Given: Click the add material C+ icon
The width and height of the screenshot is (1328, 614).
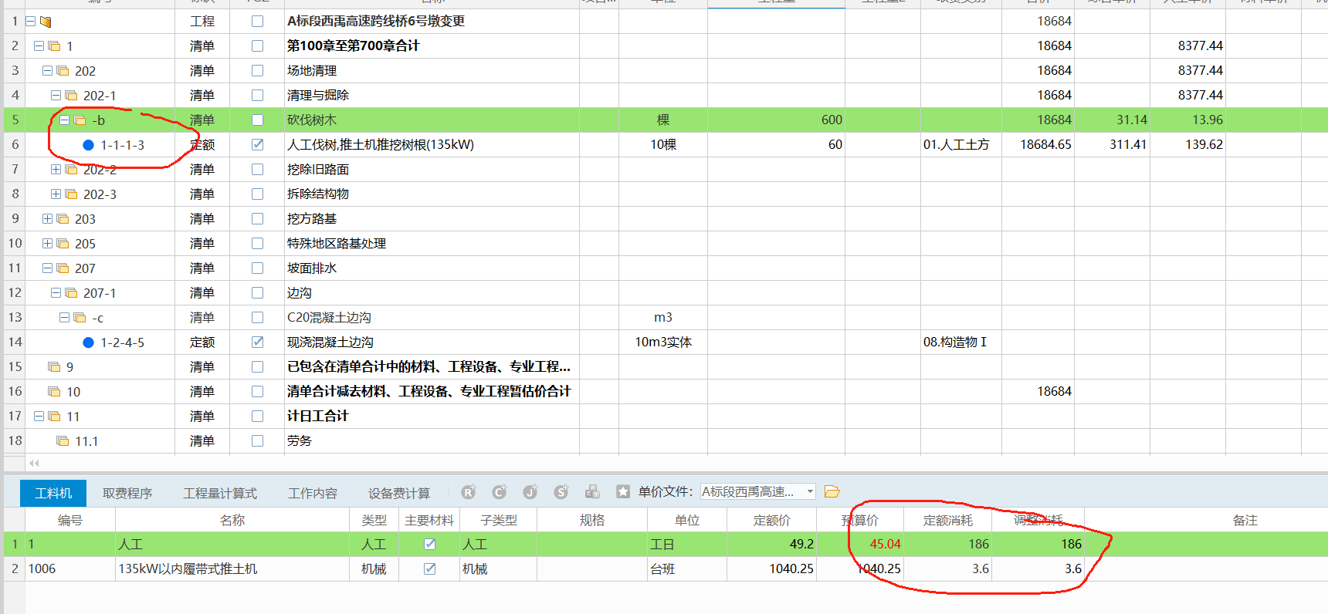Looking at the screenshot, I should click(x=500, y=492).
